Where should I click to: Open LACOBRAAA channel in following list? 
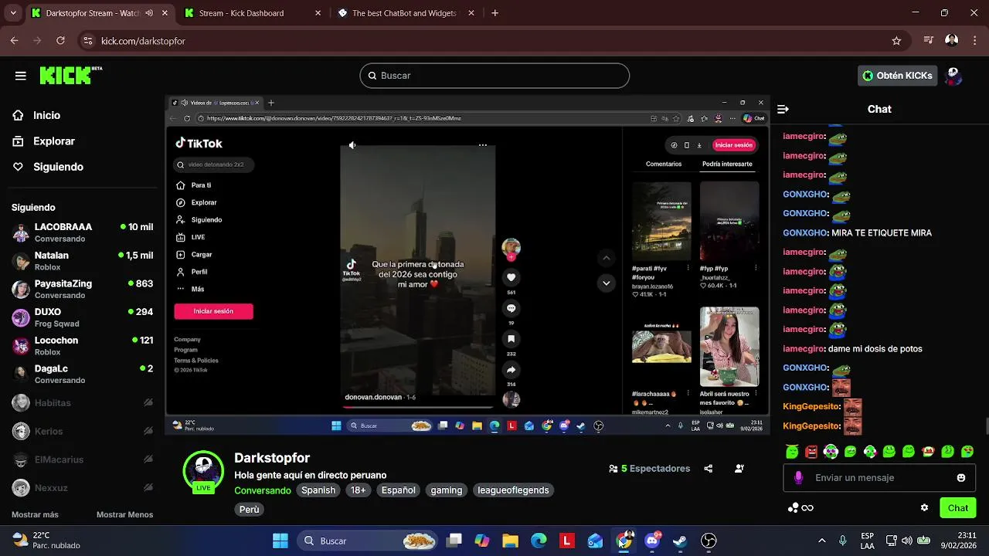82,232
